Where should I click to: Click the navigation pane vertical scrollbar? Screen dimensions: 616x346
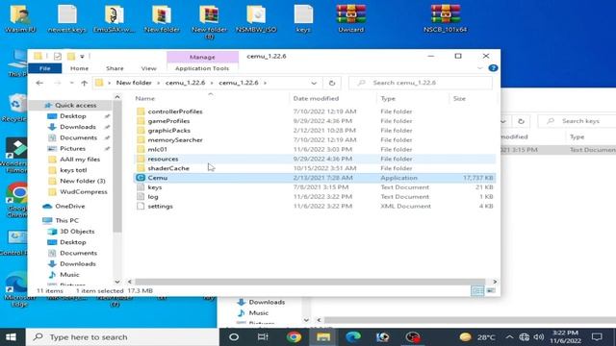(x=117, y=166)
